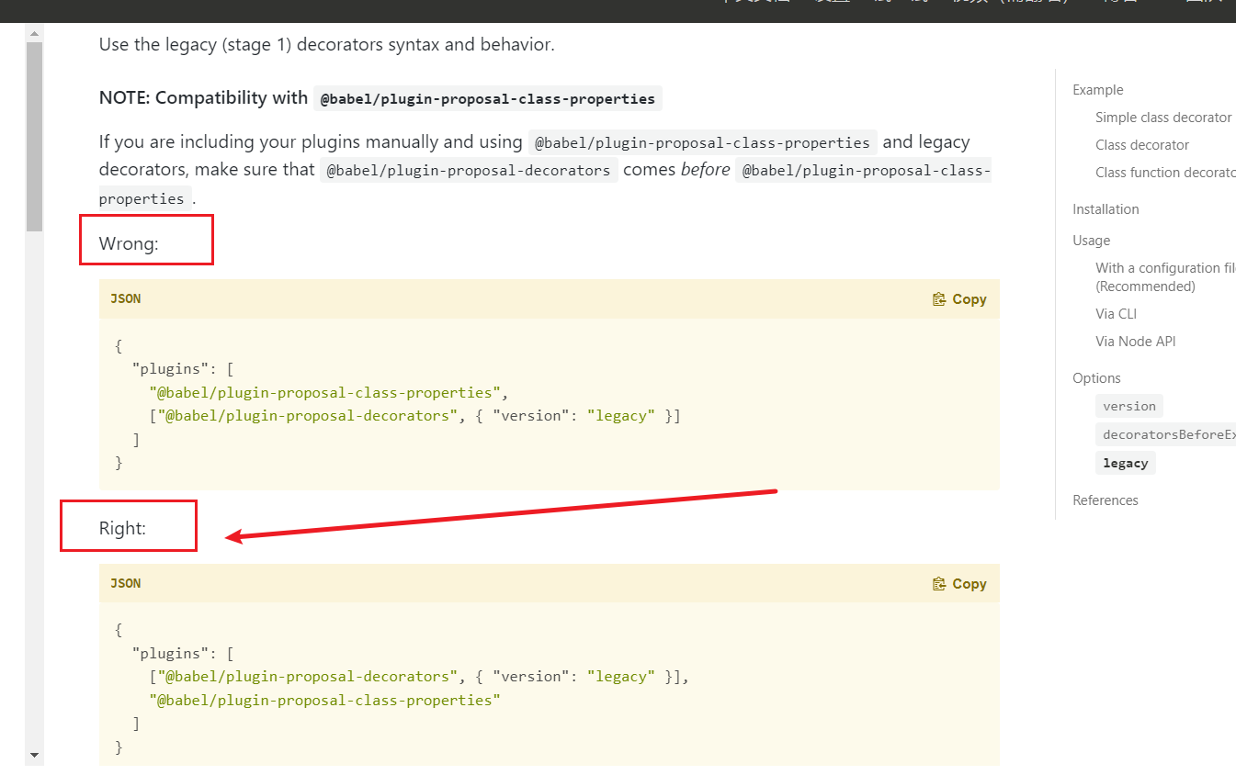Viewport: 1236px width, 775px height.
Task: Click the "legacy" string in the Right code block
Action: click(x=621, y=677)
